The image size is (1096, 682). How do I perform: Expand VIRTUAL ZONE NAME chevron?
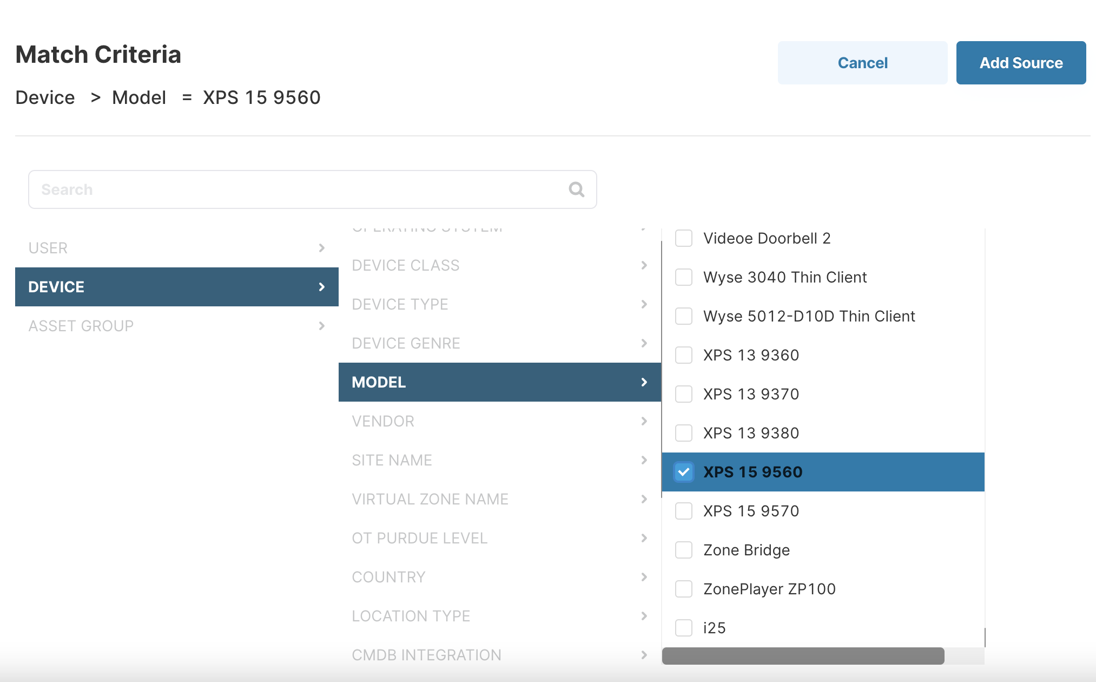coord(644,499)
